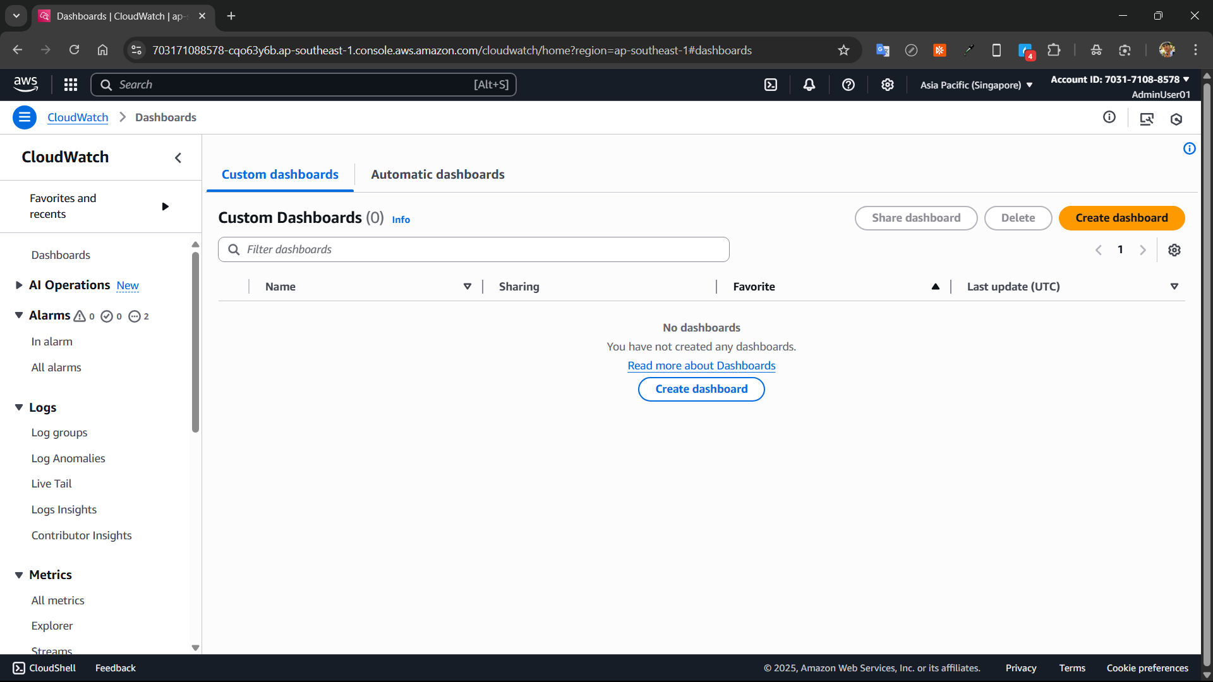1213x682 pixels.
Task: Open Live Tail in sidebar
Action: (52, 484)
